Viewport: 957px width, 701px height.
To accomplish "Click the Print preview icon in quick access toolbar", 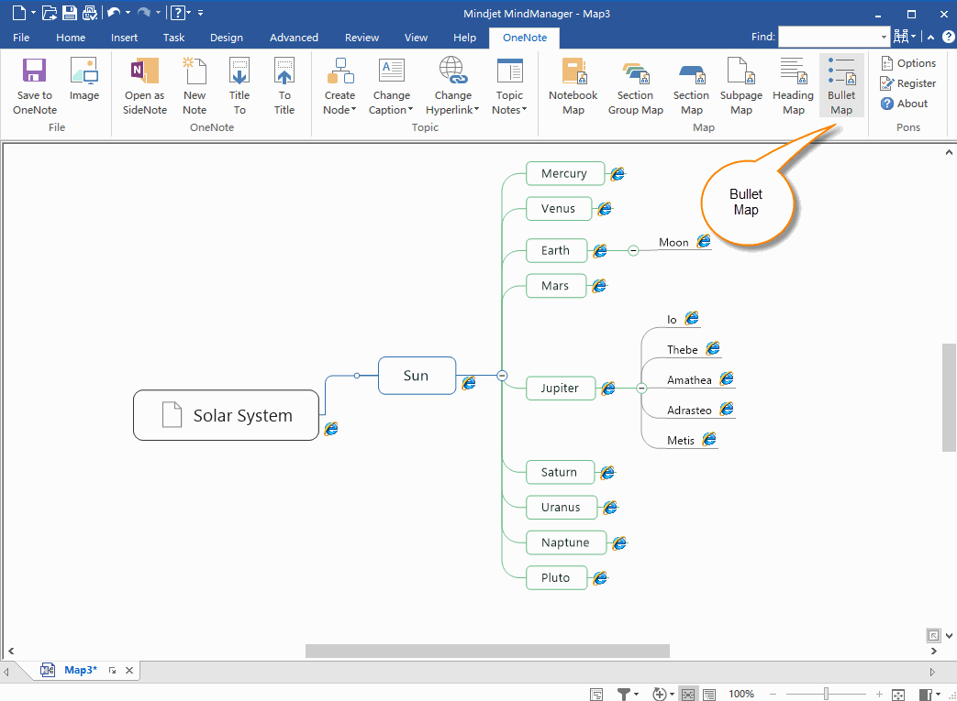I will (x=89, y=13).
